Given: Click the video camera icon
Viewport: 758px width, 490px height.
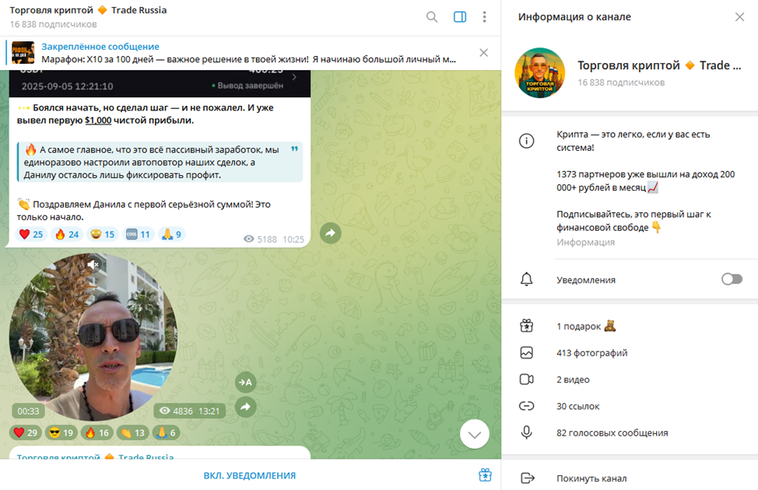Looking at the screenshot, I should 526,380.
